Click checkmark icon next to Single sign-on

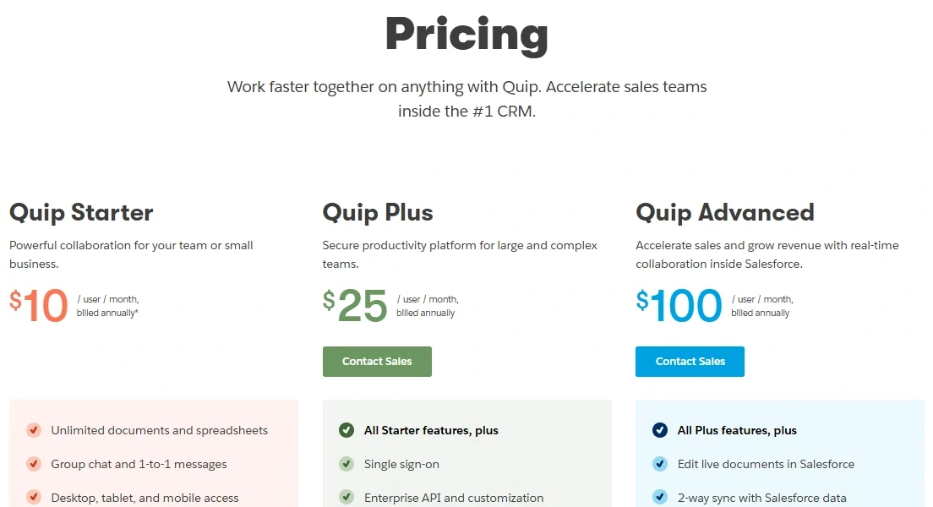point(346,464)
